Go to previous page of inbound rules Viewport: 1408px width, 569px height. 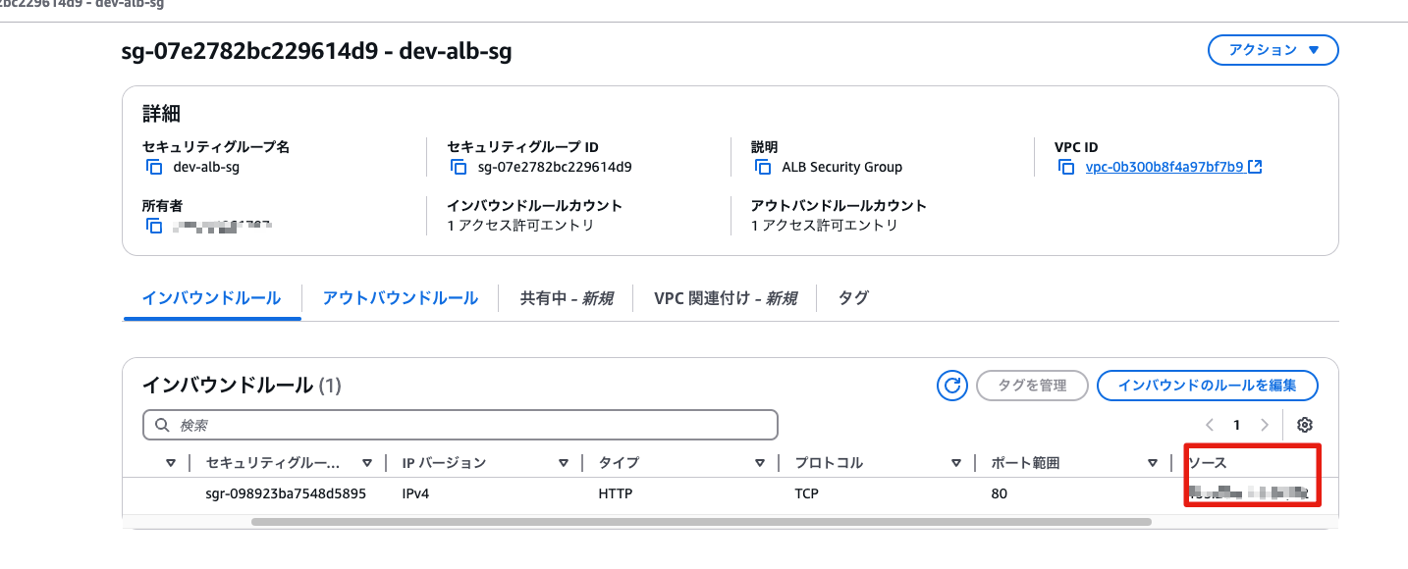pos(1210,425)
